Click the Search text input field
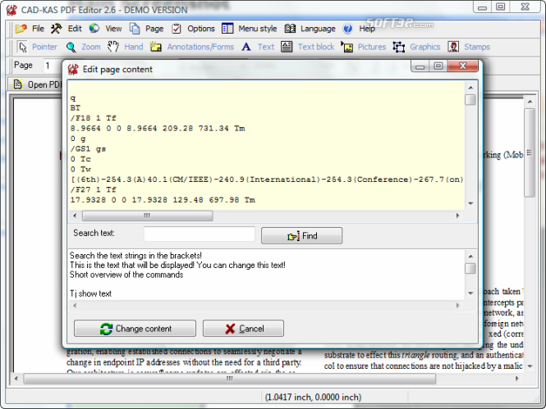This screenshot has height=409, width=546. point(200,234)
